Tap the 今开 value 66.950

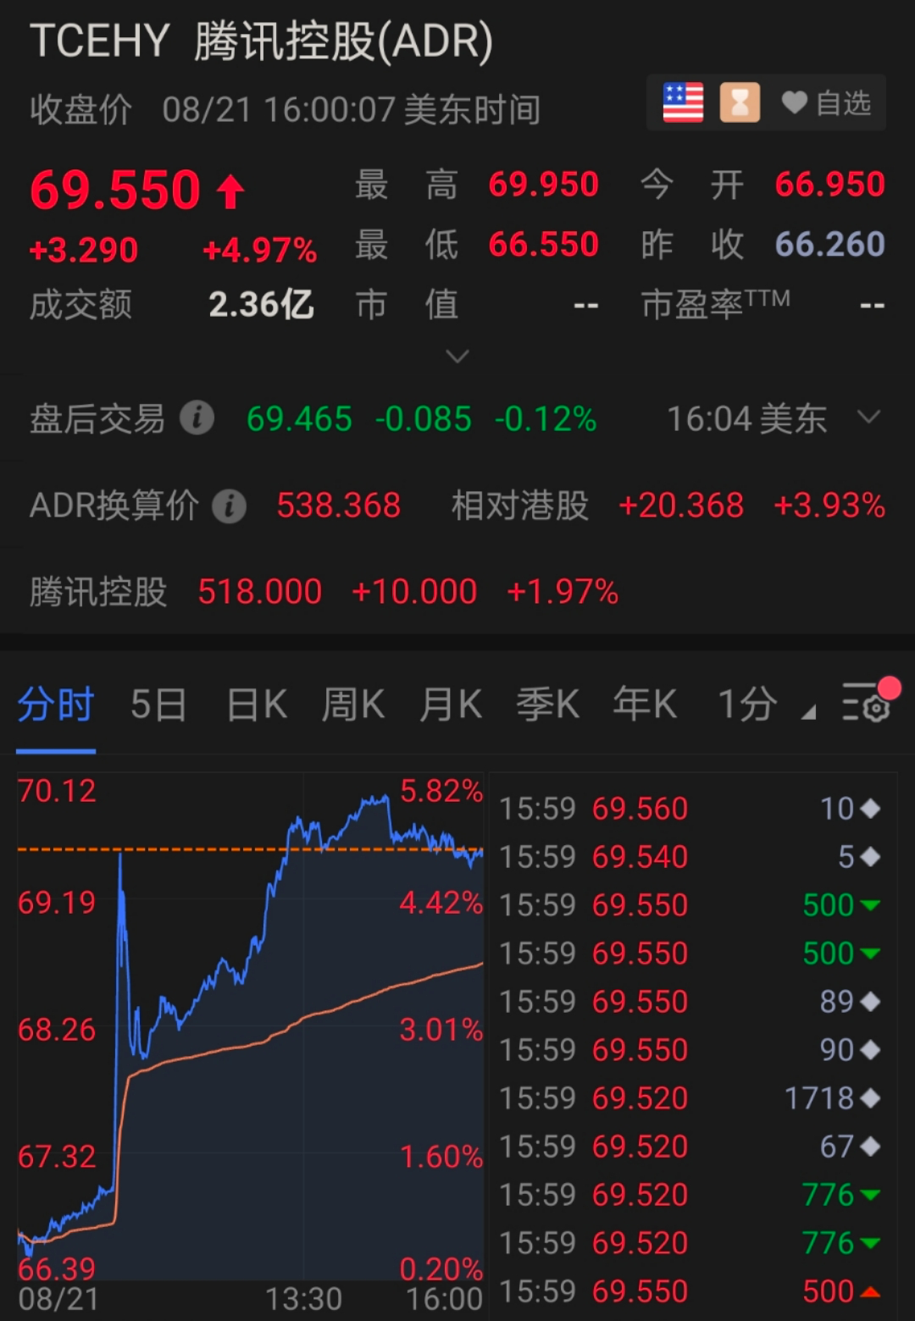[x=830, y=184]
